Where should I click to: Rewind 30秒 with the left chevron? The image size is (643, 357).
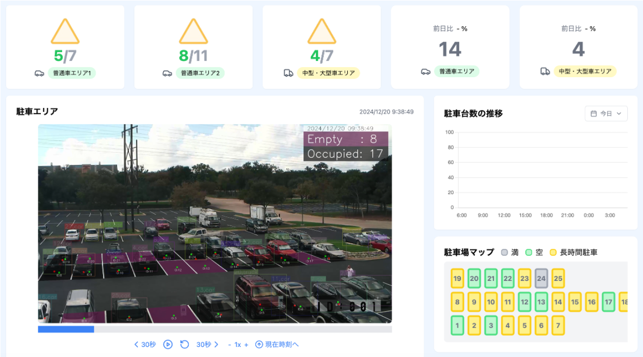(136, 344)
